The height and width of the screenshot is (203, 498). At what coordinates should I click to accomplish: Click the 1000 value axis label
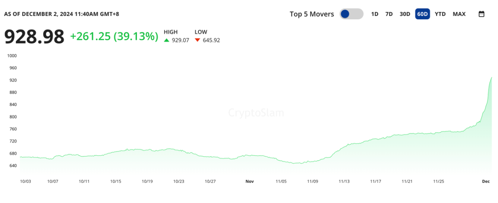point(12,56)
